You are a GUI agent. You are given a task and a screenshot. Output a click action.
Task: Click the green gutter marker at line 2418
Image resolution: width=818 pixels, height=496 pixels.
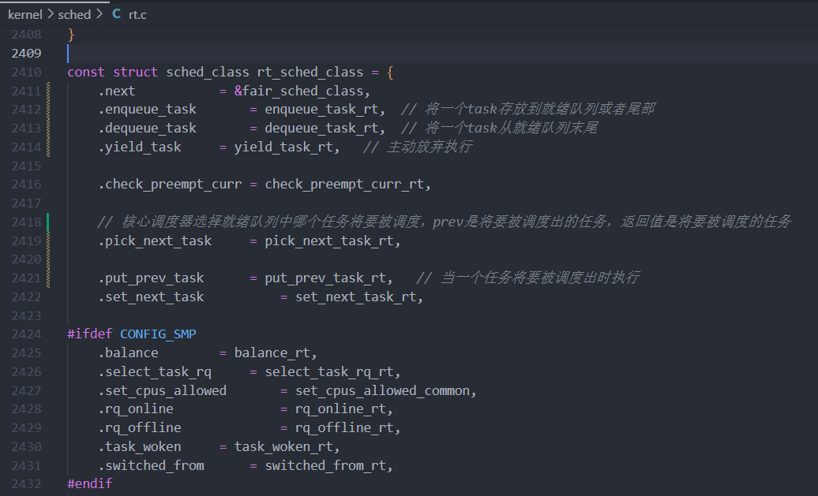click(48, 222)
